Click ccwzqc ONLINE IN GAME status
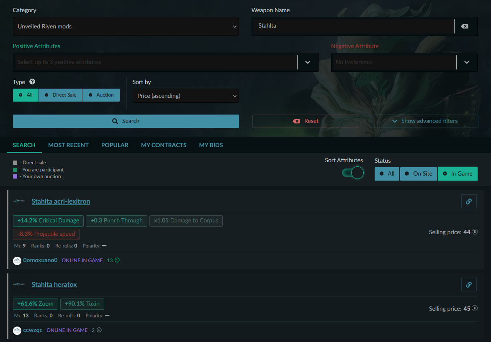This screenshot has height=342, width=491. coord(67,330)
